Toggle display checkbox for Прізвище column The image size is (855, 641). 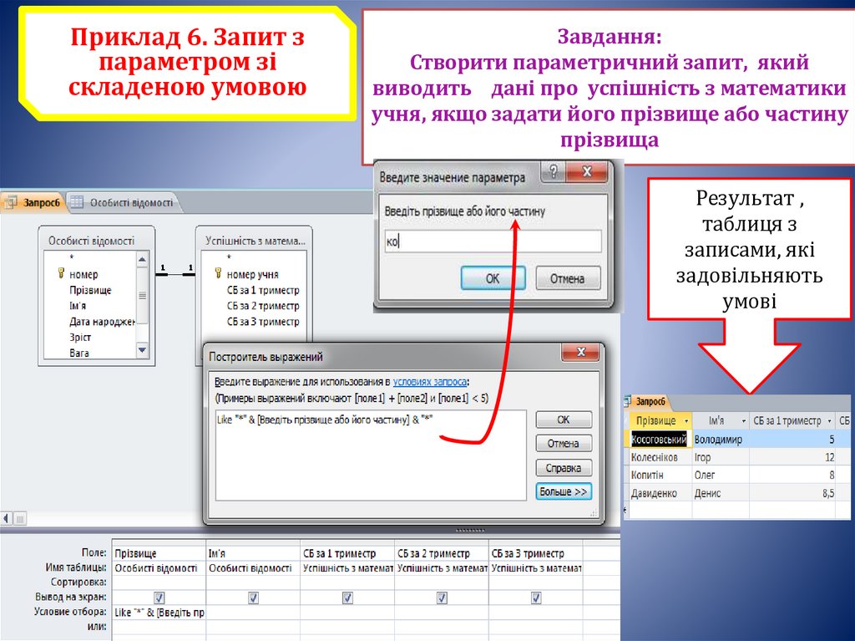(159, 598)
